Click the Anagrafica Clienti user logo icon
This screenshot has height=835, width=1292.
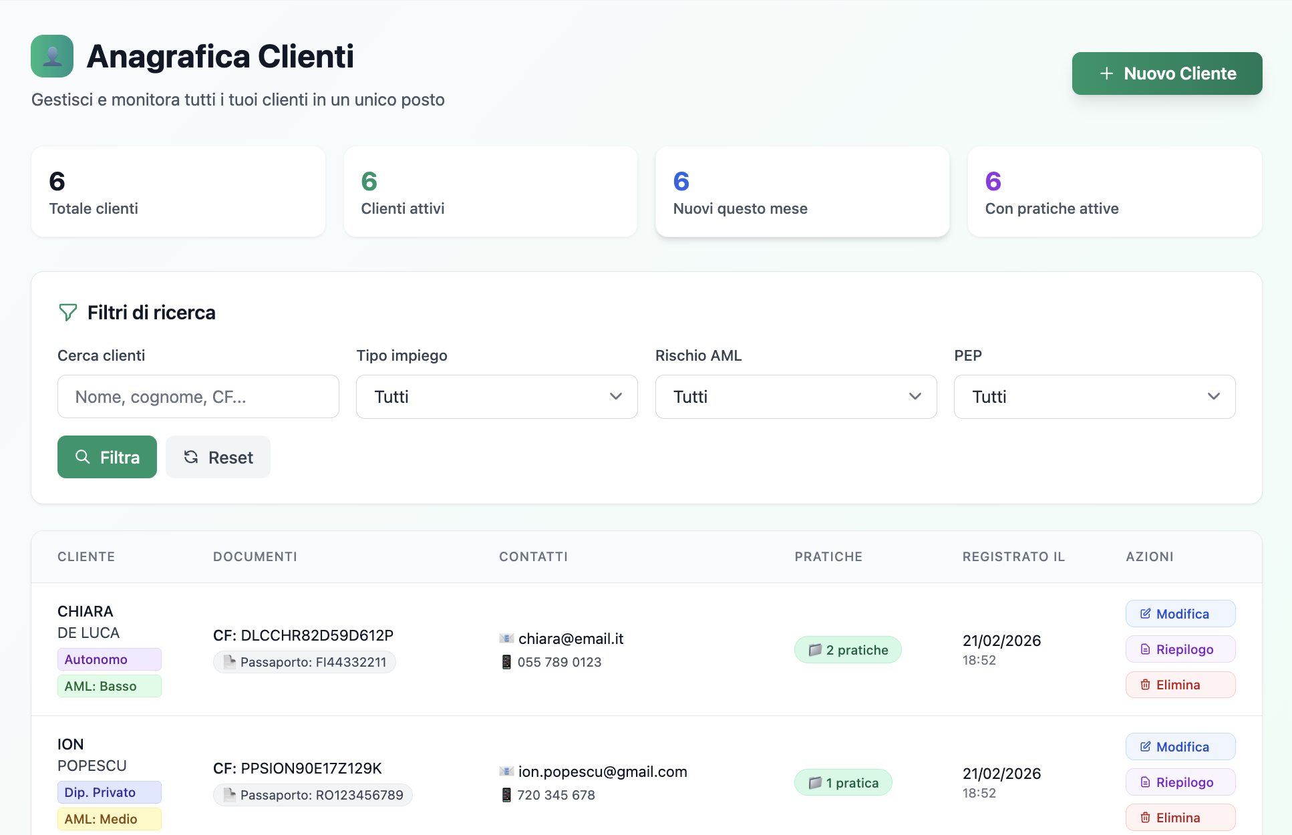click(52, 56)
